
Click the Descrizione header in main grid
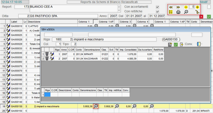[52, 22]
